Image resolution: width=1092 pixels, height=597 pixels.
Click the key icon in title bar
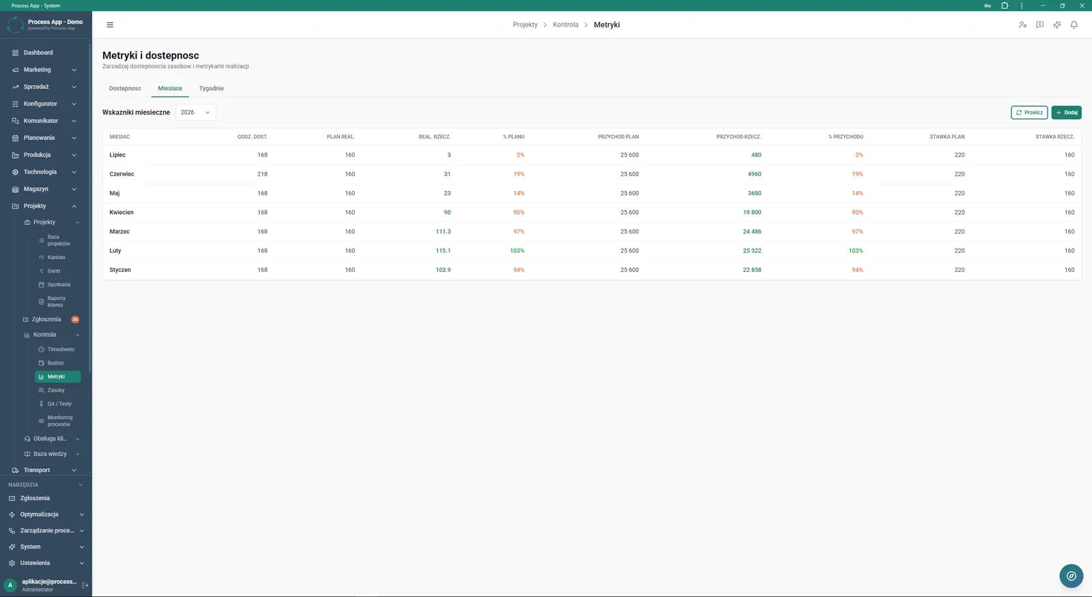pos(988,5)
